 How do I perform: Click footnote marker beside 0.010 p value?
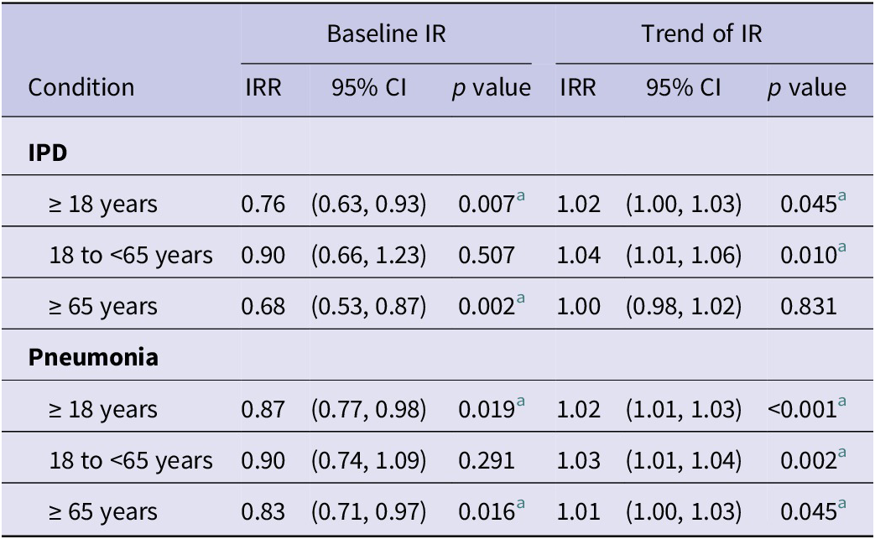pos(842,247)
